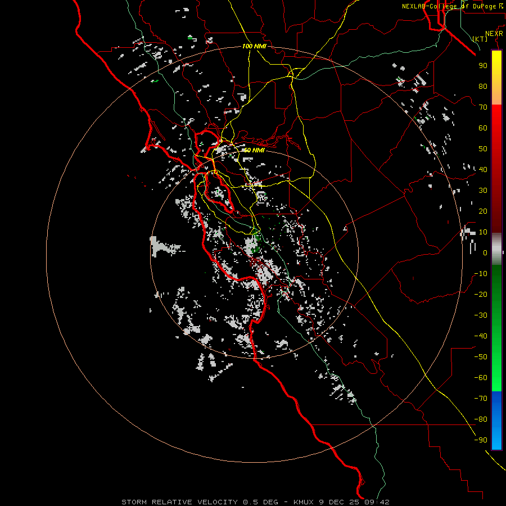Select the 90 value on velocity scale
Viewport: 506px width, 506px height.
click(483, 66)
